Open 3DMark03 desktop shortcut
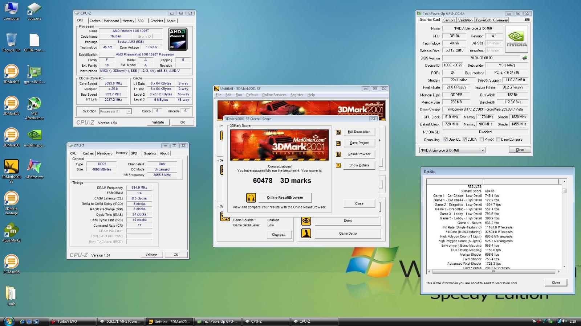 11,74
